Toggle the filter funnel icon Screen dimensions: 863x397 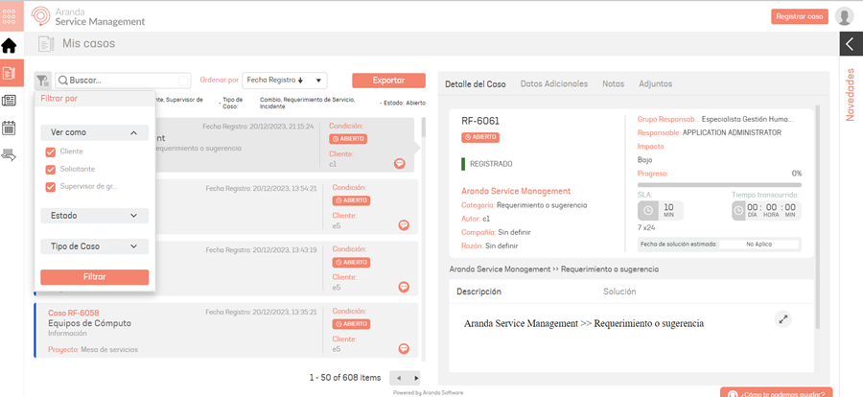(x=43, y=81)
